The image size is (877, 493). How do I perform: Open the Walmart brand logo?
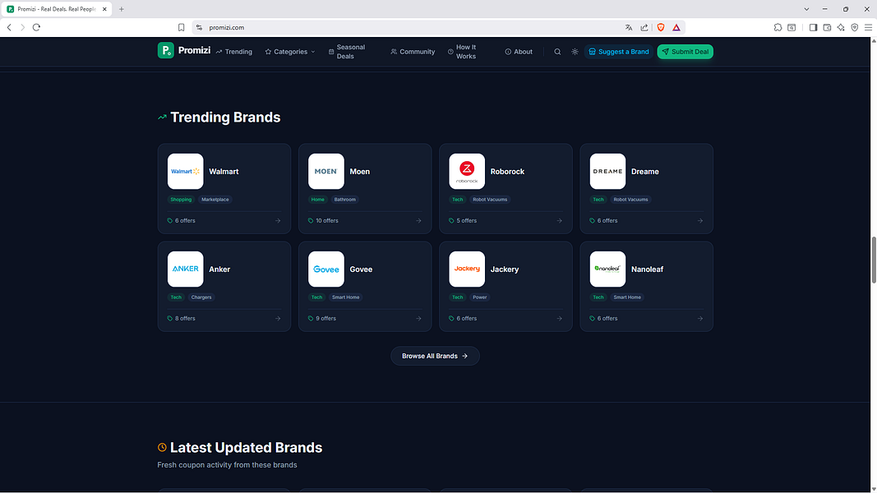(185, 172)
